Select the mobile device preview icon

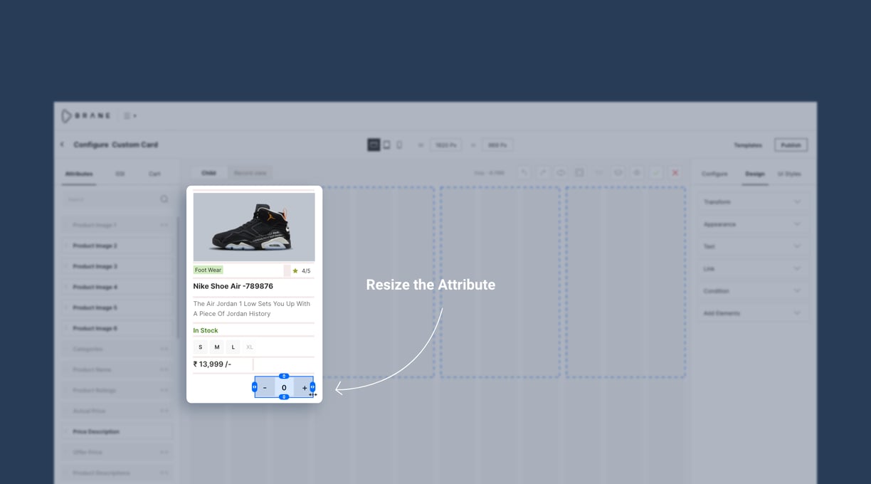[x=399, y=144]
